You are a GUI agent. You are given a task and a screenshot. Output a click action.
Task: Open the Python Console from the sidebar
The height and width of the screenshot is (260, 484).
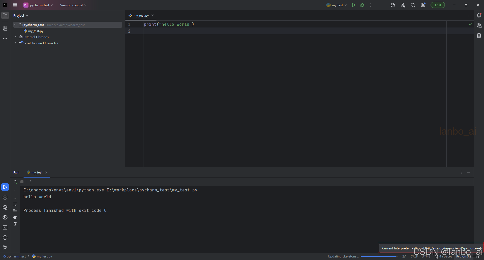coord(5,197)
